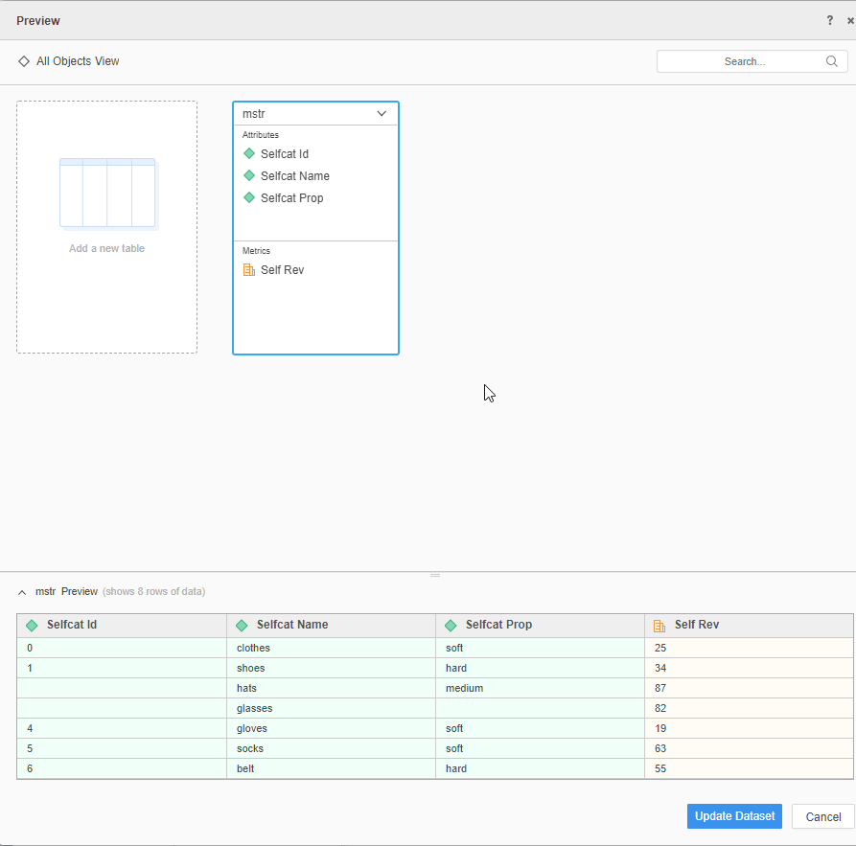Click the 'soft' cell in socks row
Screen dimensions: 856x846
pos(541,749)
